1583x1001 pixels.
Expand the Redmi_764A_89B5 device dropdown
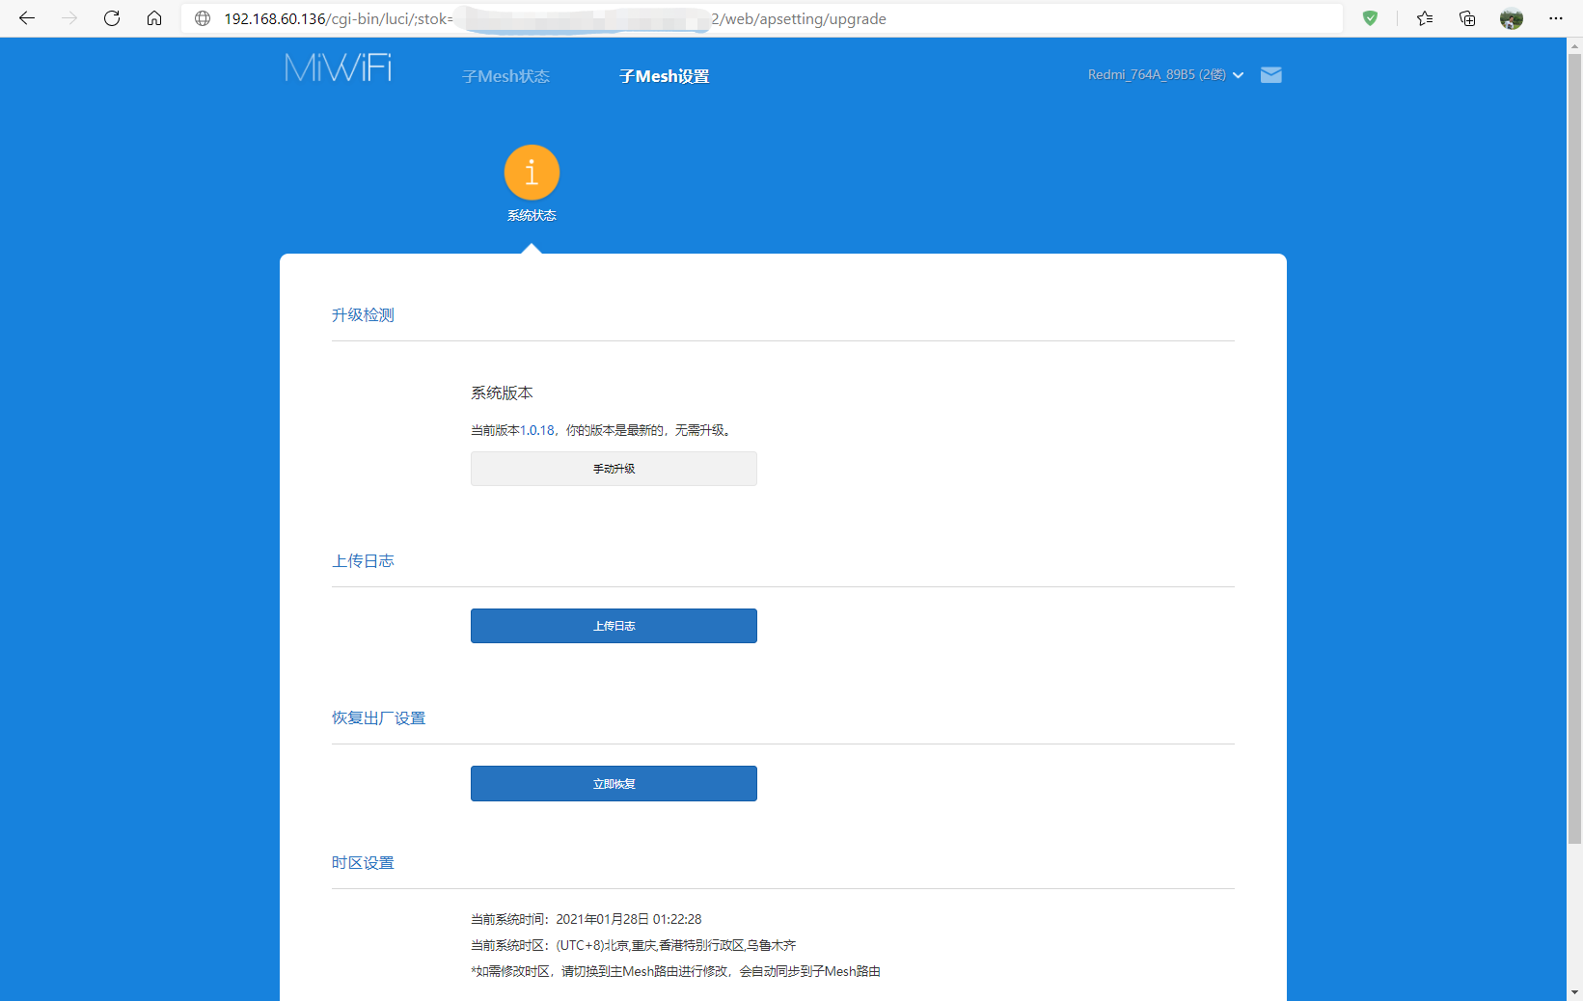1238,74
